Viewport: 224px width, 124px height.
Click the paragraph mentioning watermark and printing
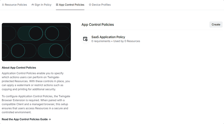pyautogui.click(x=36, y=81)
